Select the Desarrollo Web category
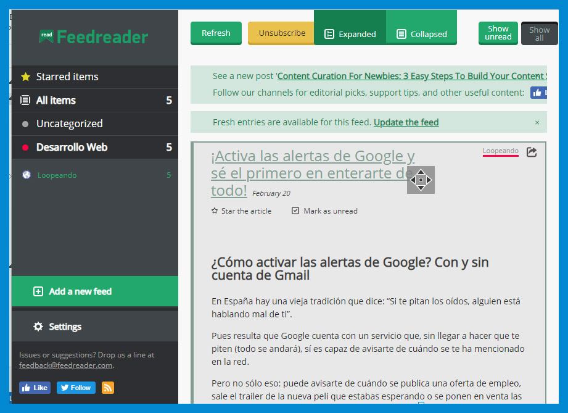The image size is (568, 413). coord(95,147)
